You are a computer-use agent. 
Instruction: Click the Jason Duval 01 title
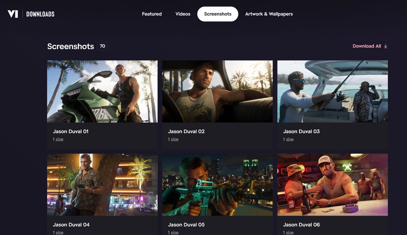tap(71, 131)
